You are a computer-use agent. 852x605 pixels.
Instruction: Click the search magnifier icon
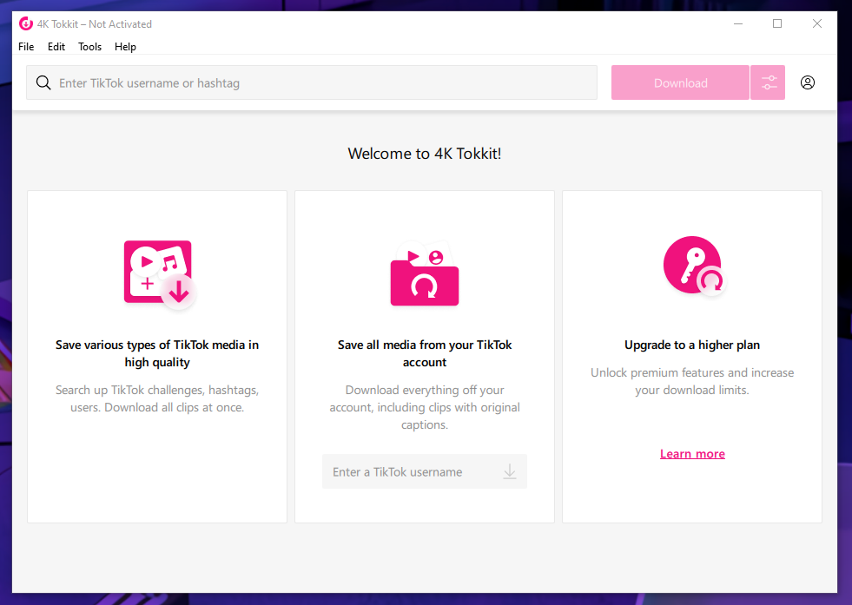[43, 83]
